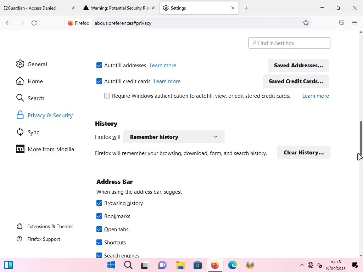The width and height of the screenshot is (363, 272).
Task: Close the Settings tab
Action: point(233,8)
